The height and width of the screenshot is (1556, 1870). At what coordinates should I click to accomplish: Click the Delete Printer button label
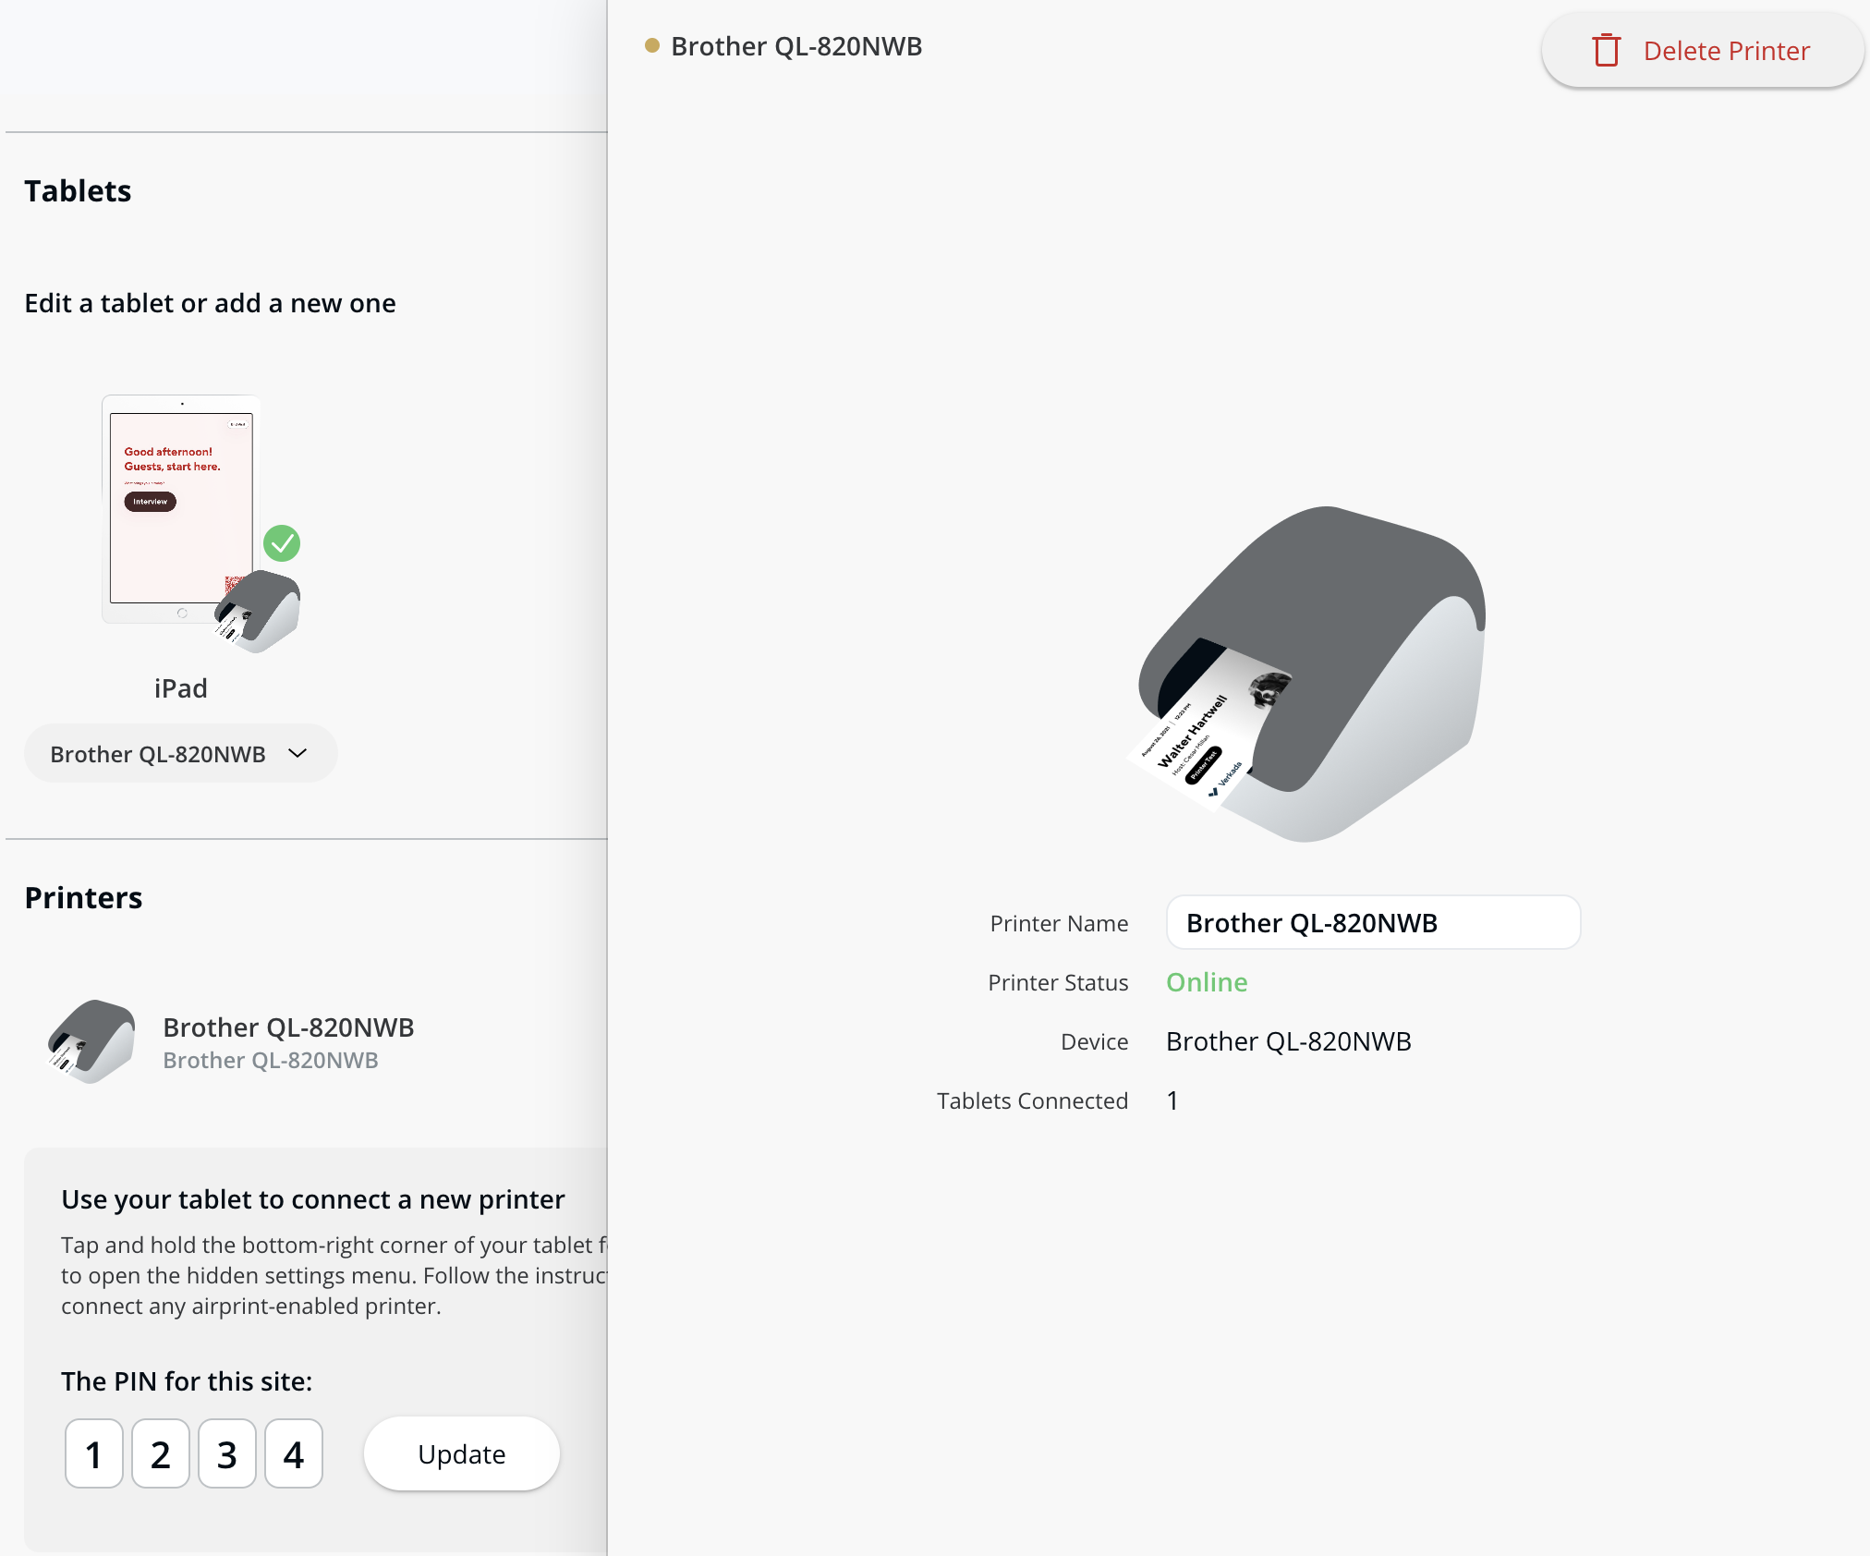click(1726, 51)
